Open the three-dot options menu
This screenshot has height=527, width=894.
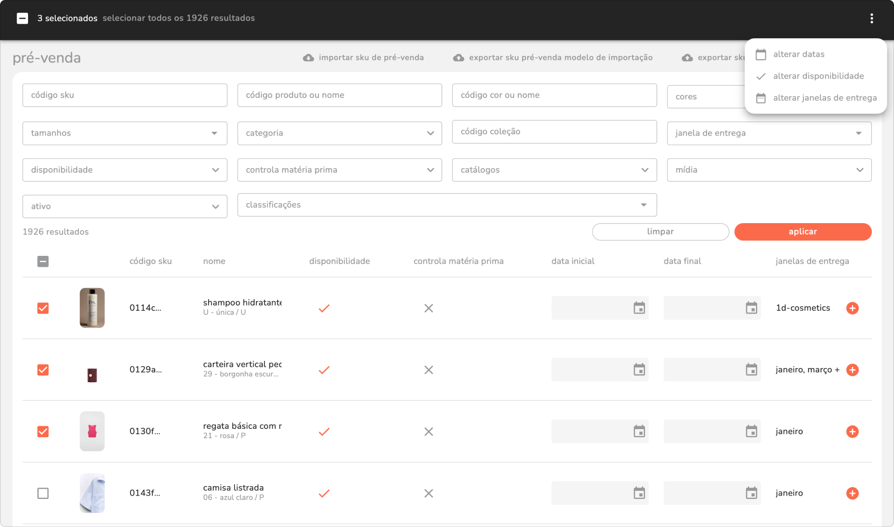click(x=871, y=18)
